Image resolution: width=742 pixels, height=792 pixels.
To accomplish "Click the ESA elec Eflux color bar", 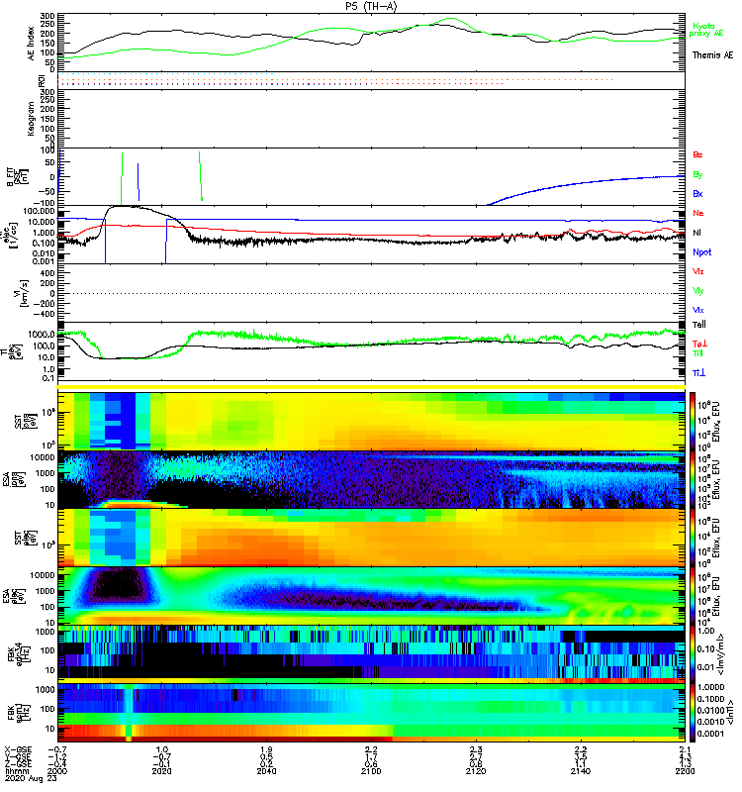I will pyautogui.click(x=693, y=596).
